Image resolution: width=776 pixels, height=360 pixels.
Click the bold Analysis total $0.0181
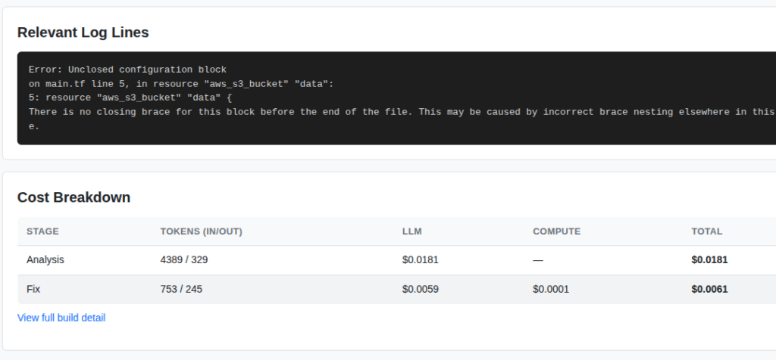[709, 259]
